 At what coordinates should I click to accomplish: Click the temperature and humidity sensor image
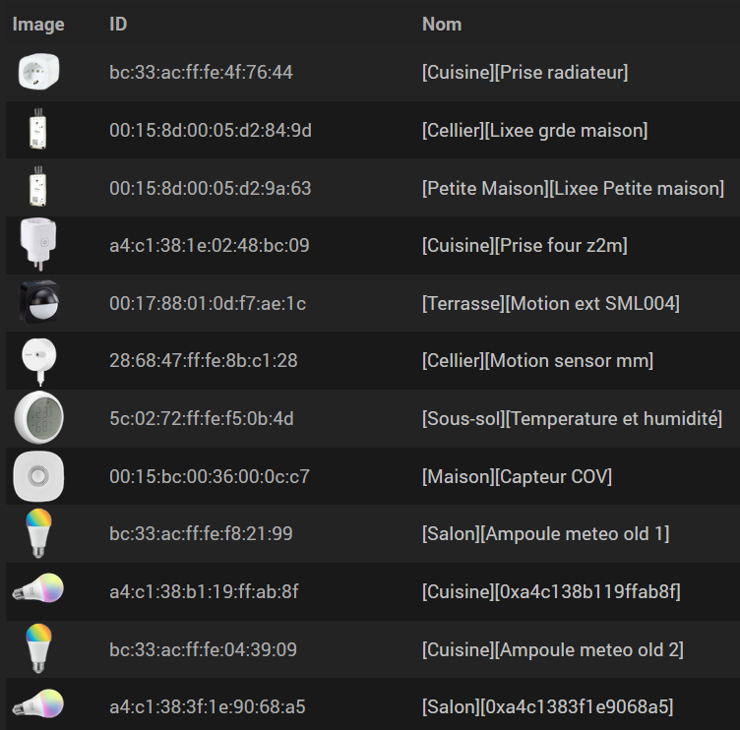[x=38, y=417]
